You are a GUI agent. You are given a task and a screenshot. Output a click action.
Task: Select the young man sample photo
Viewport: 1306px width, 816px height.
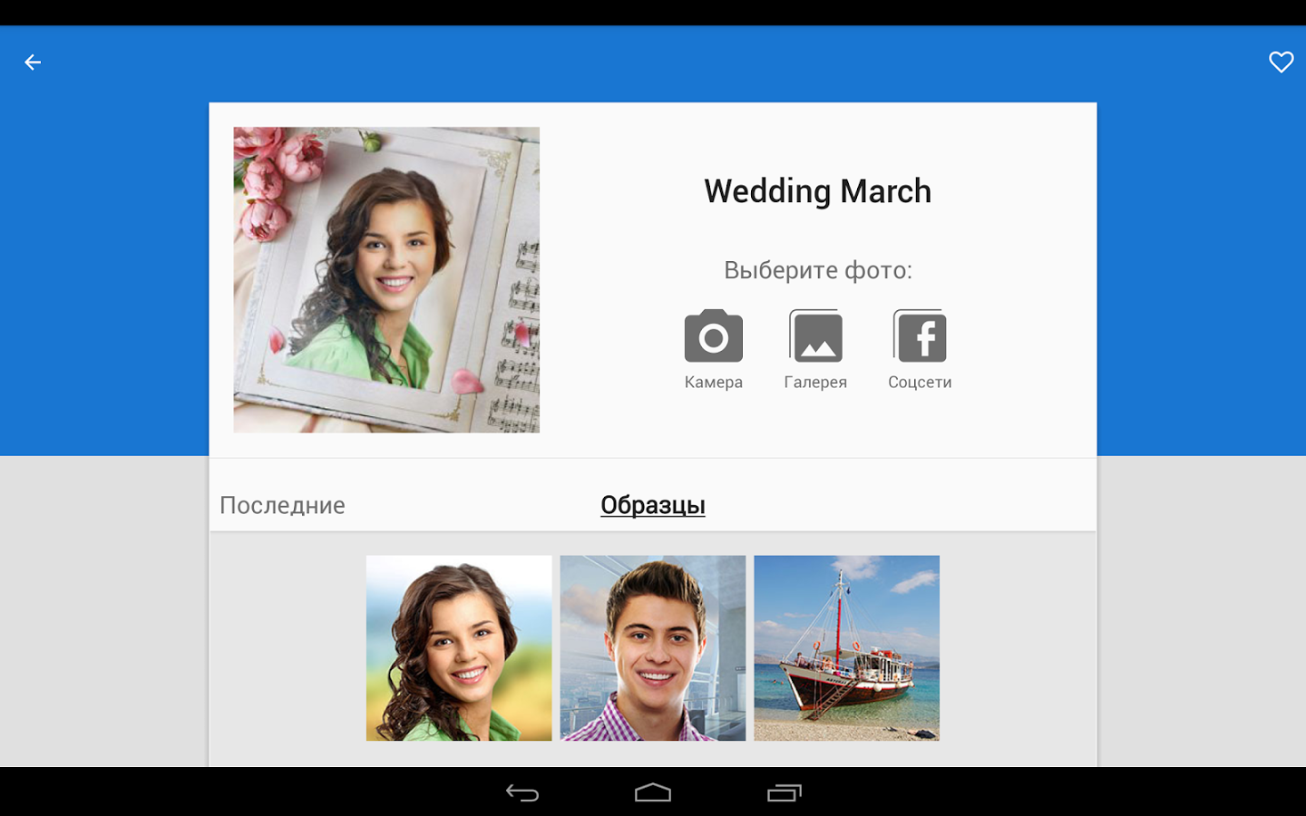click(653, 648)
